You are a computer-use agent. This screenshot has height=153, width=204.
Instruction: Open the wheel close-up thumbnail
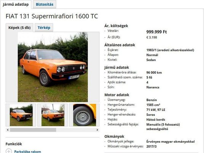coord(85,115)
